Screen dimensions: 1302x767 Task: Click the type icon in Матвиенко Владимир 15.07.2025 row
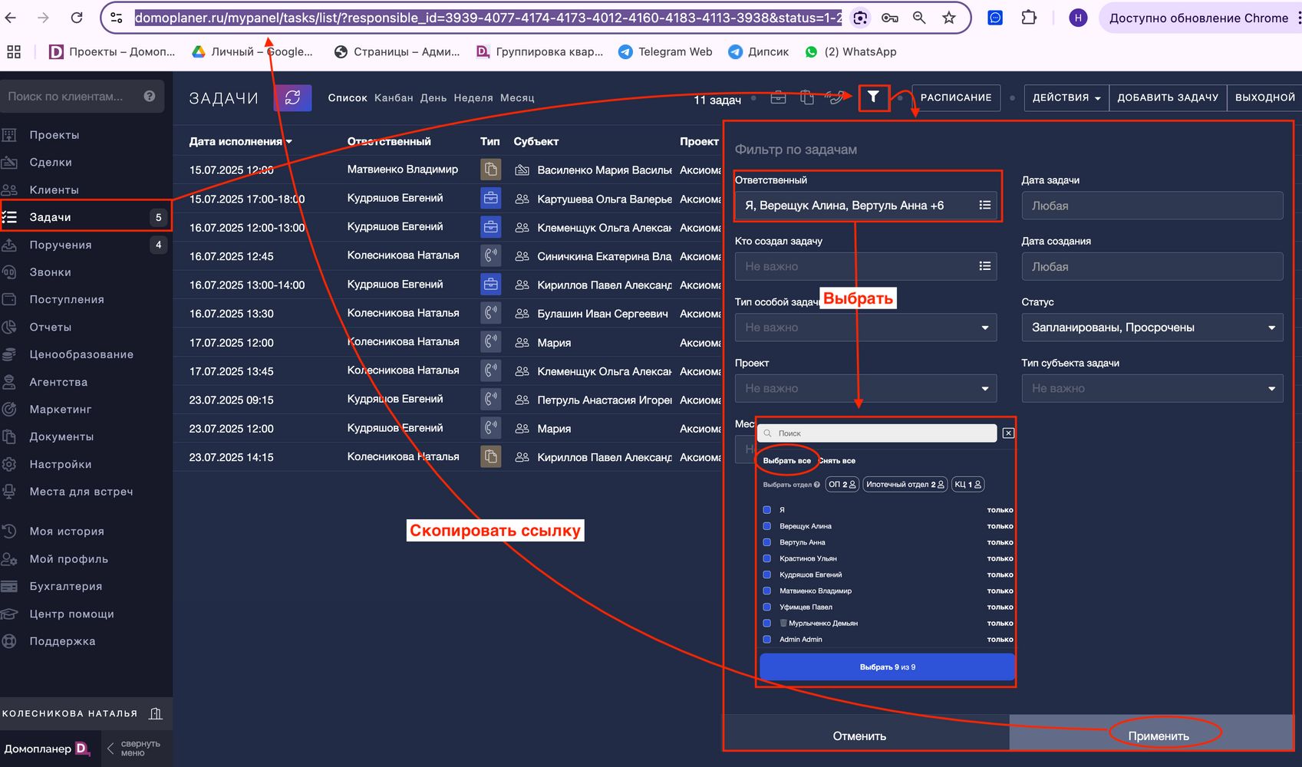[491, 170]
